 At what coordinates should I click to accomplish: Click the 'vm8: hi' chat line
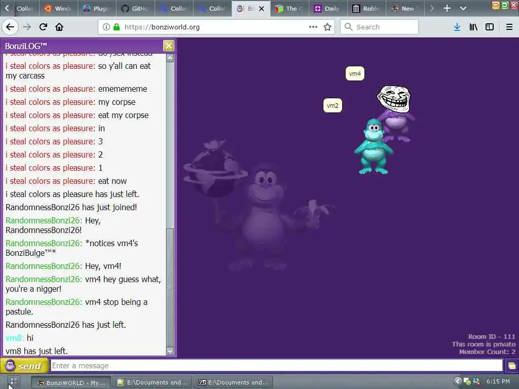(20, 338)
